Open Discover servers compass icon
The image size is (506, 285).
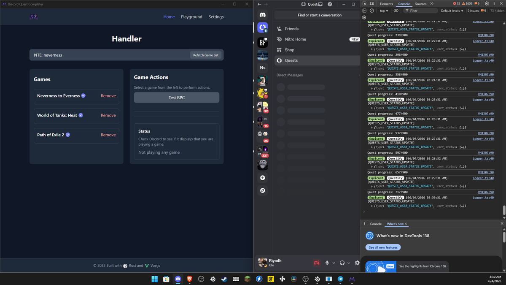pyautogui.click(x=262, y=190)
